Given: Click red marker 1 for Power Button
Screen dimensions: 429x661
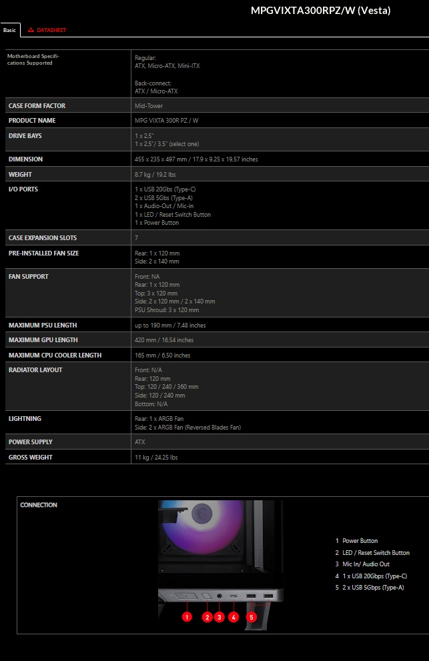Looking at the screenshot, I should 187,617.
